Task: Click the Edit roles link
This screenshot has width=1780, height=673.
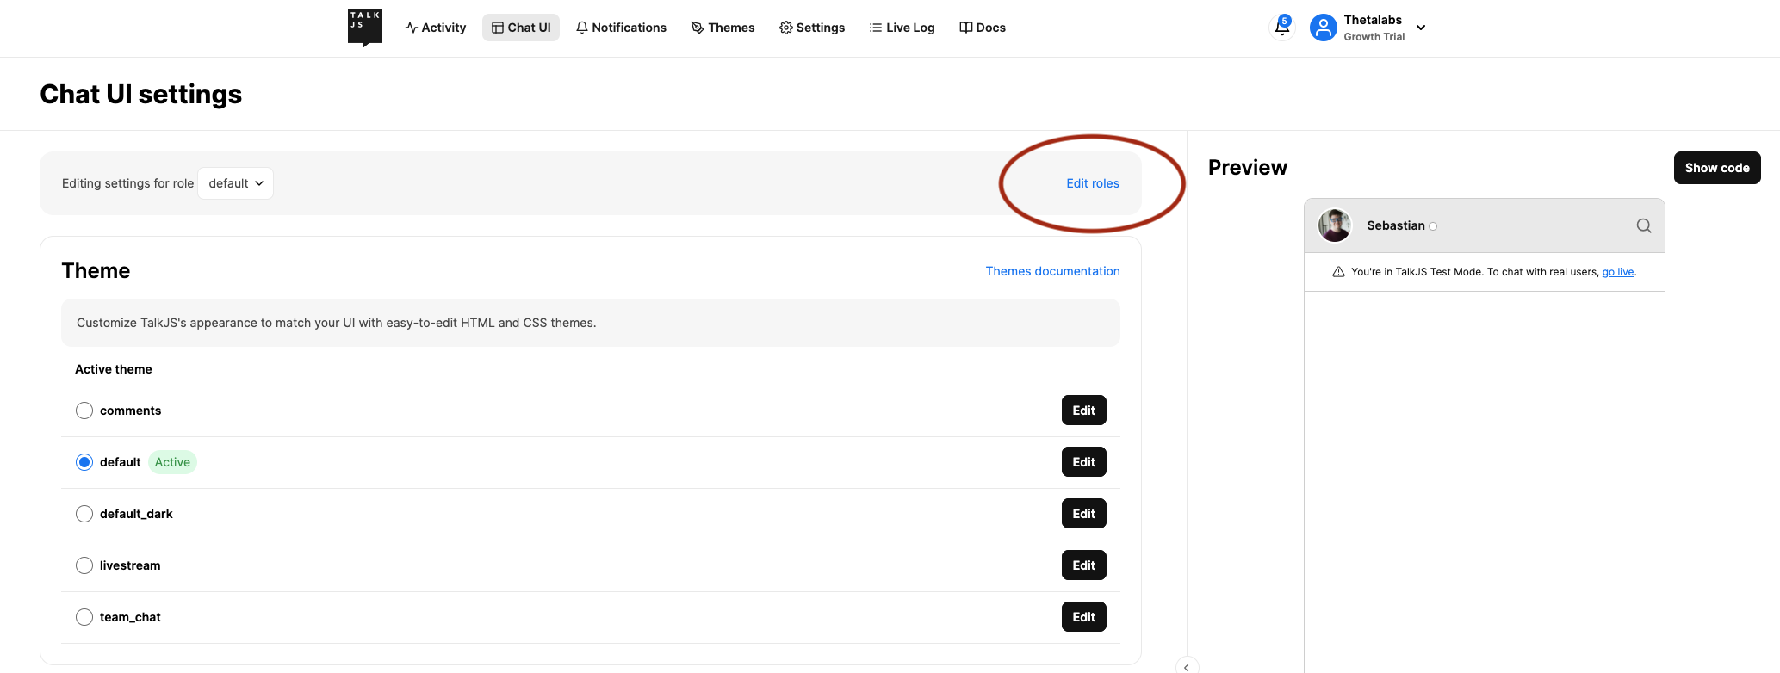Action: [x=1093, y=183]
